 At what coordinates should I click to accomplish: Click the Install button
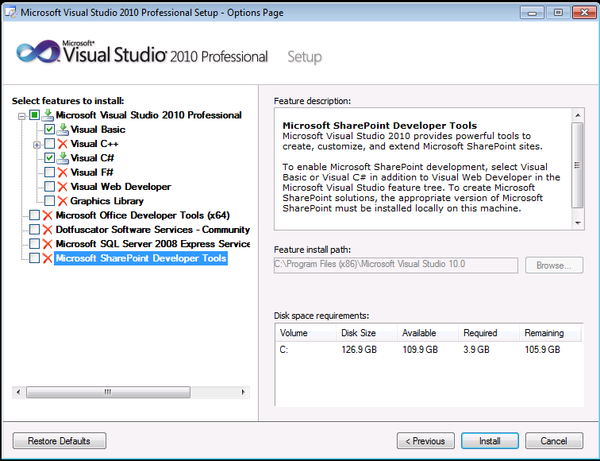coord(490,440)
